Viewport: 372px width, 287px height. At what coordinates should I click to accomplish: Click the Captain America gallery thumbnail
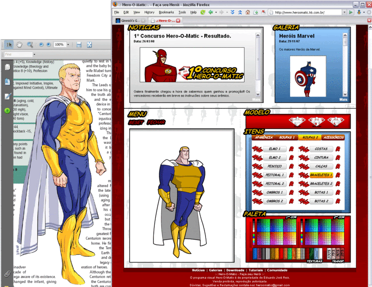pyautogui.click(x=308, y=76)
